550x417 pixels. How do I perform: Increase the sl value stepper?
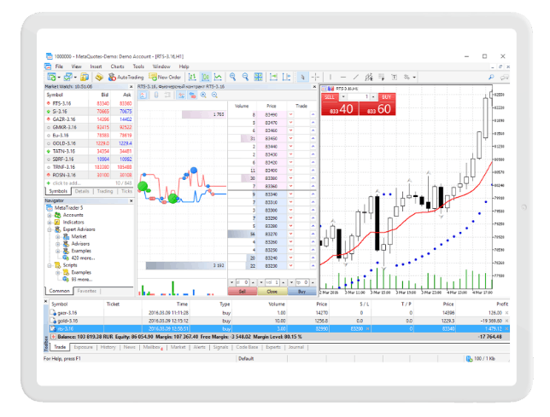(253, 282)
